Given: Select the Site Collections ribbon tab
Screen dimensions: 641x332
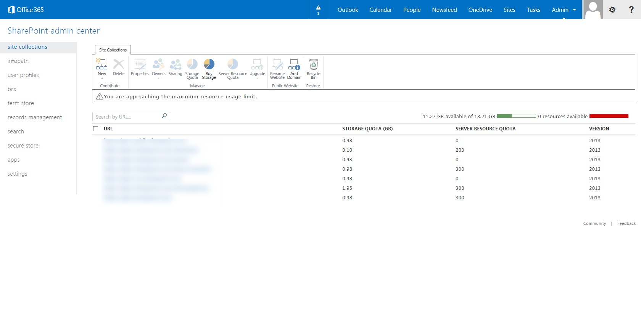Looking at the screenshot, I should click(113, 50).
